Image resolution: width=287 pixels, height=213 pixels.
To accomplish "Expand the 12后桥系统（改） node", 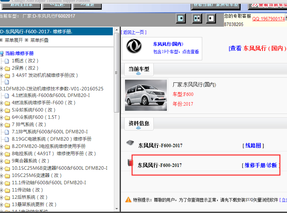I will [x=1, y=197].
